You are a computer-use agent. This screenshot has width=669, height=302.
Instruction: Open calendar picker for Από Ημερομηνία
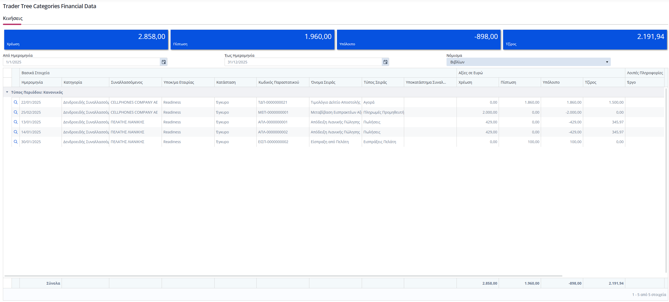(x=164, y=62)
